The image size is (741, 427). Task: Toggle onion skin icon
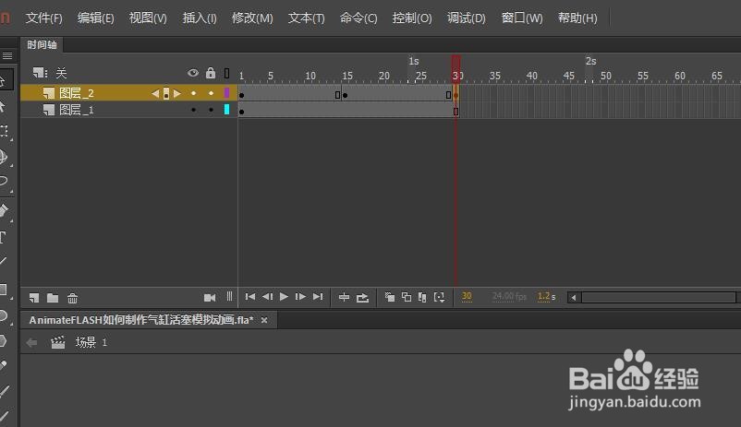[x=390, y=297]
